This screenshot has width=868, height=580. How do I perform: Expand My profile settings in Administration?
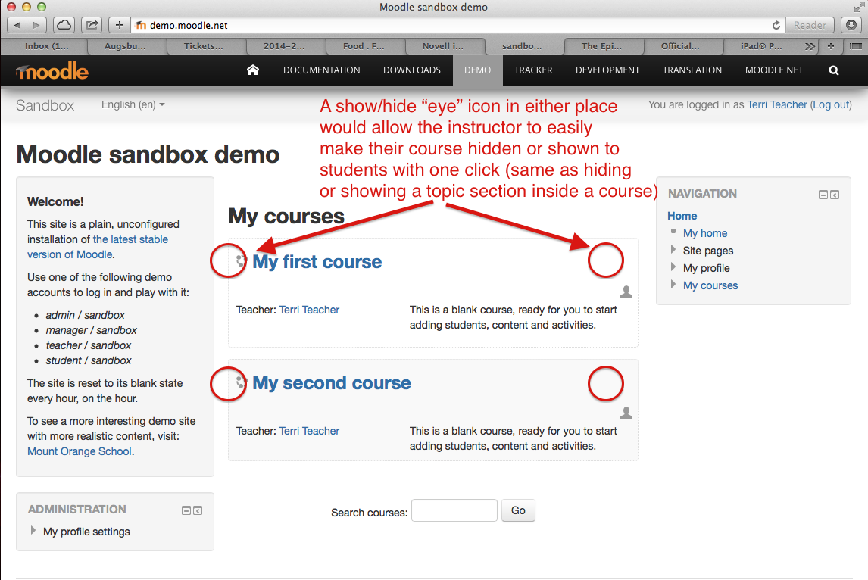33,530
